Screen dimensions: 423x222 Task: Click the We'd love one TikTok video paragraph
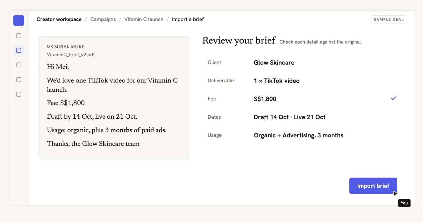pos(112,85)
